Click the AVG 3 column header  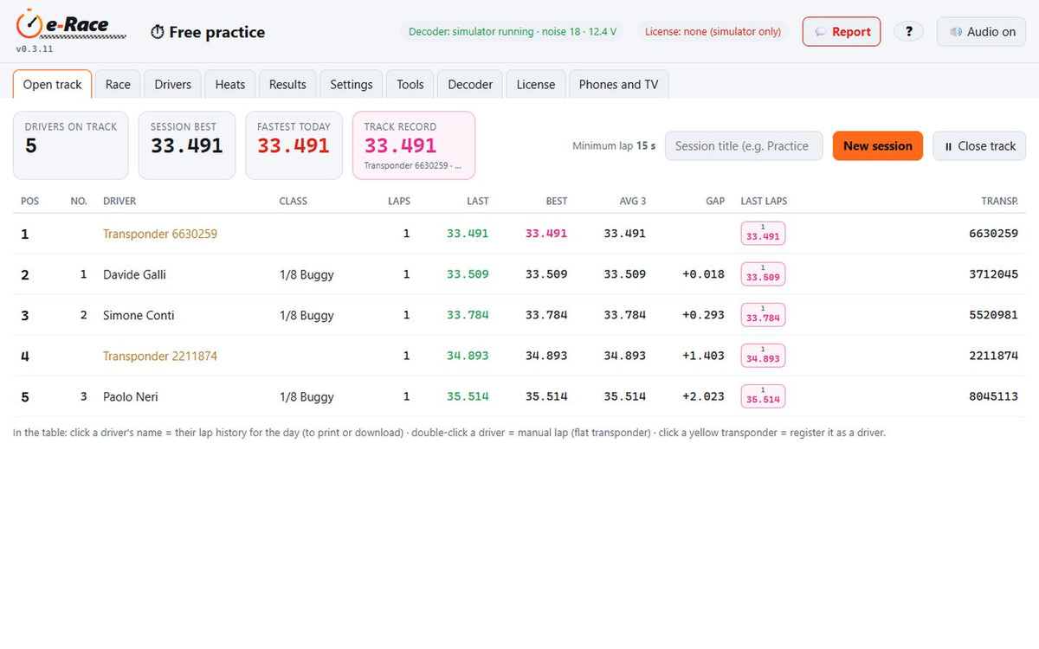tap(632, 201)
